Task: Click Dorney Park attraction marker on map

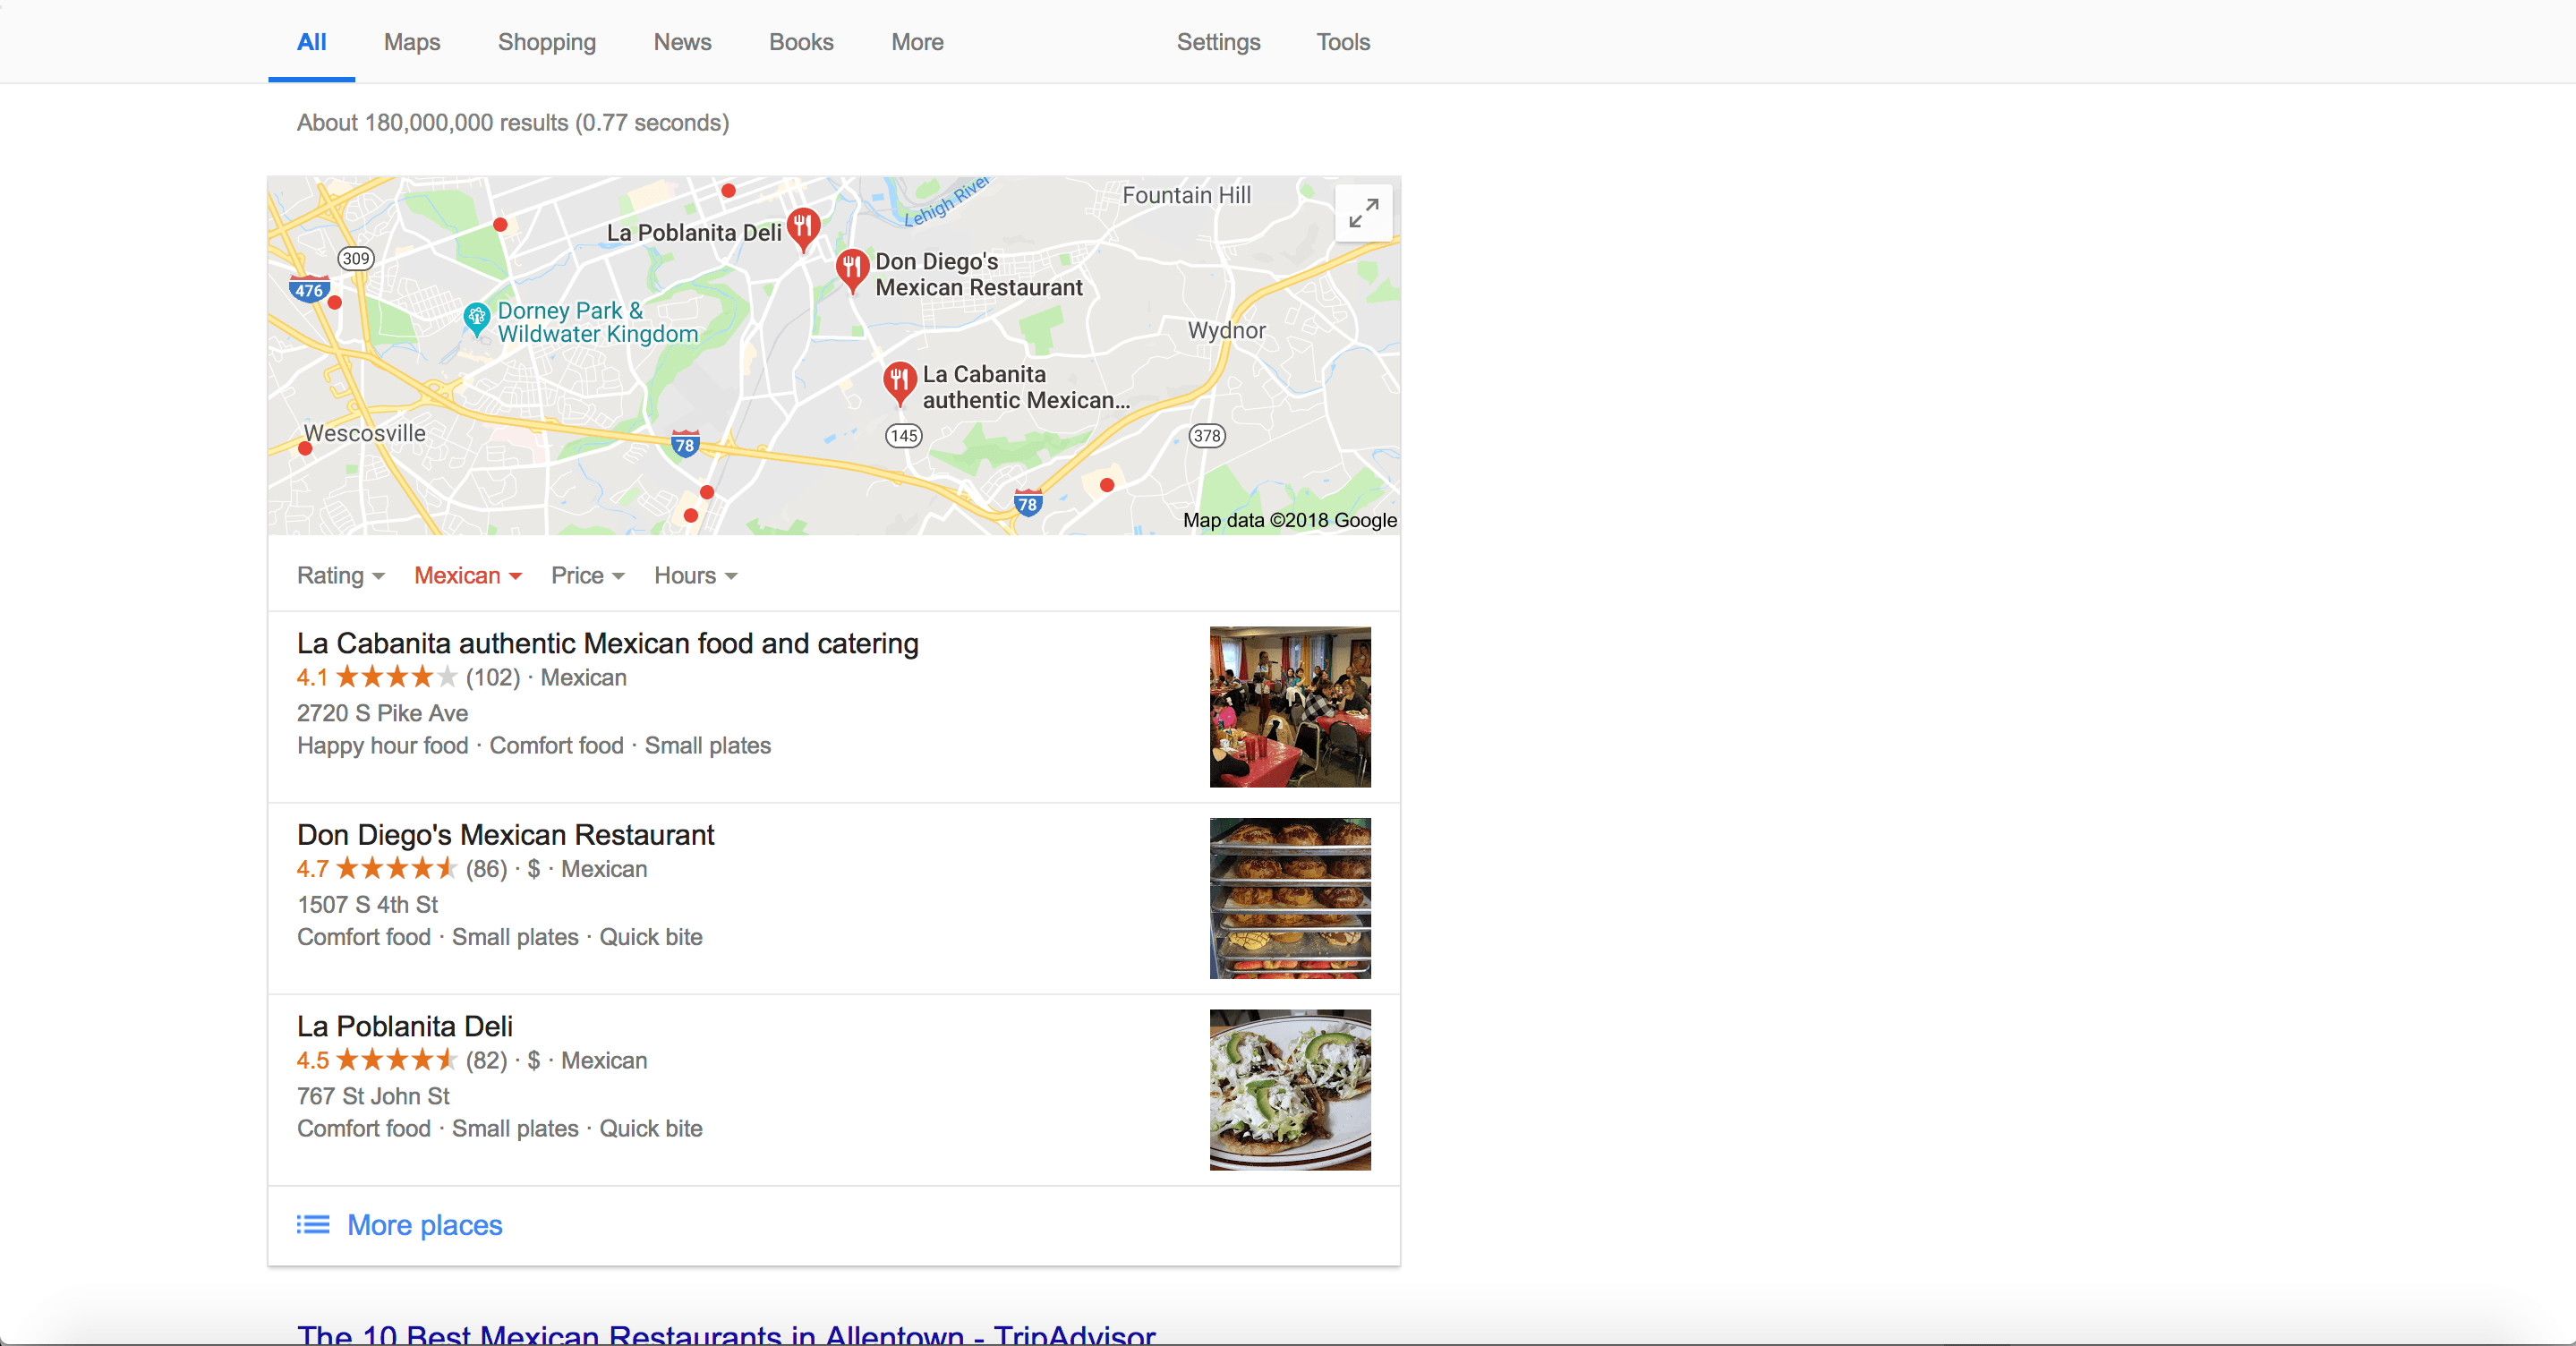Action: (x=477, y=319)
